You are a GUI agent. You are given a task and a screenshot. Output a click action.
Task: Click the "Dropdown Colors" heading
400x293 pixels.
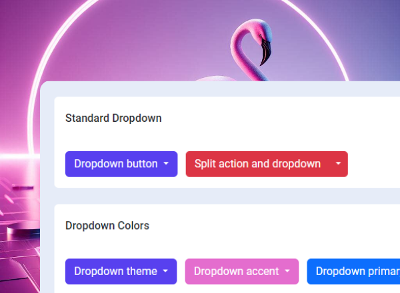click(x=107, y=226)
